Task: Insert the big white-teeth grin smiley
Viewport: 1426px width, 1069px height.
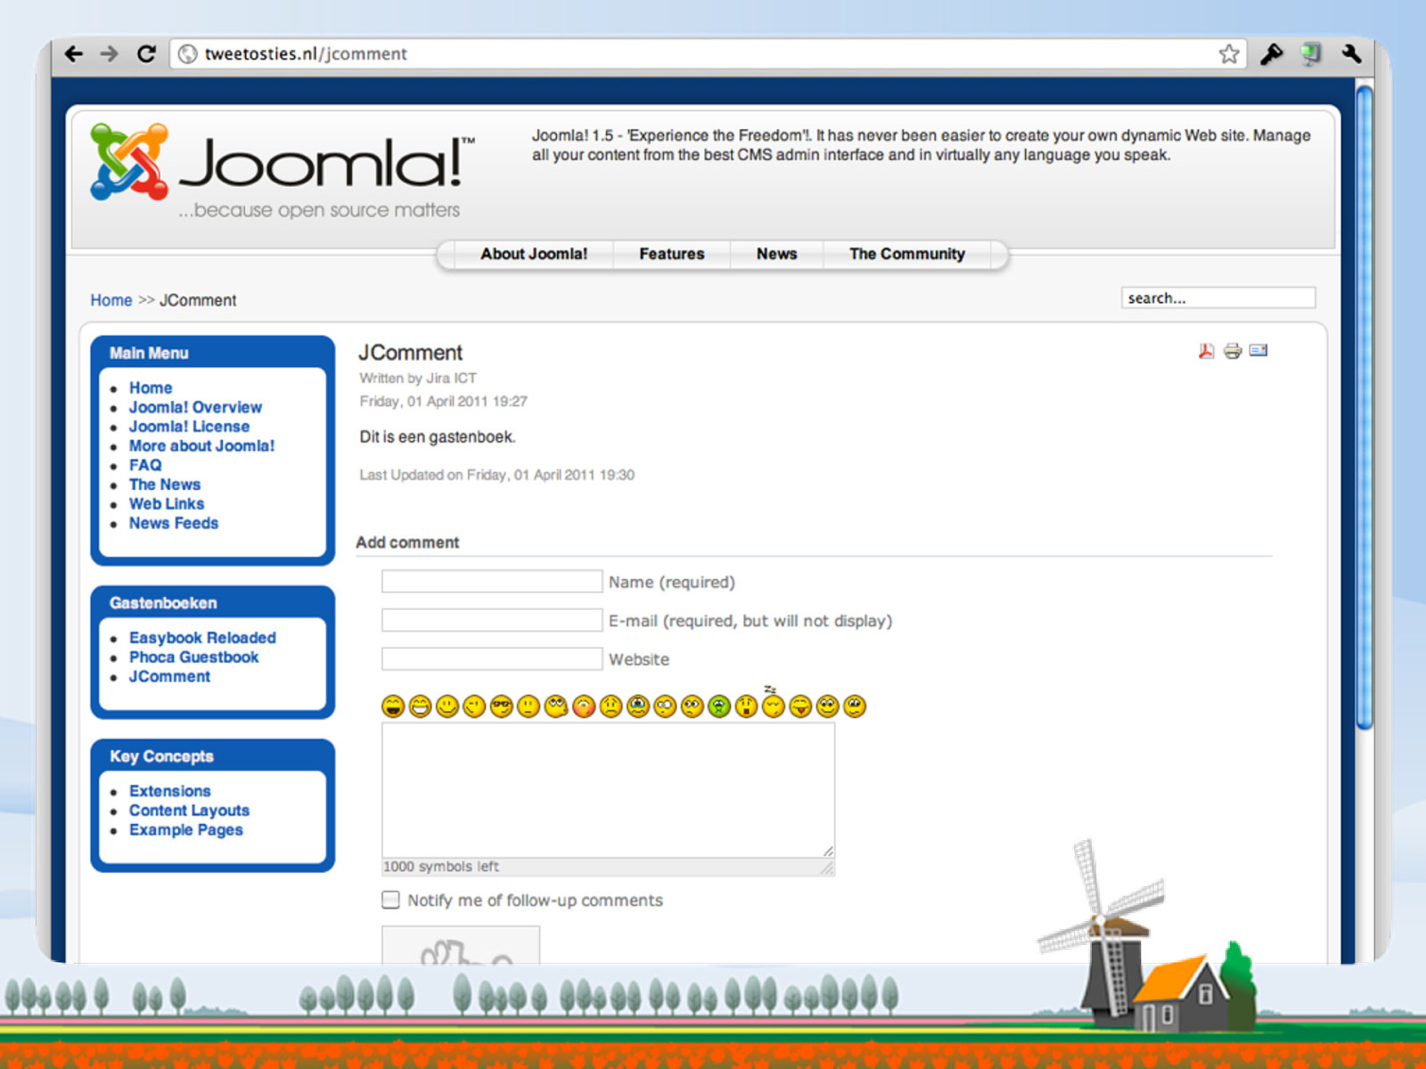Action: point(420,706)
